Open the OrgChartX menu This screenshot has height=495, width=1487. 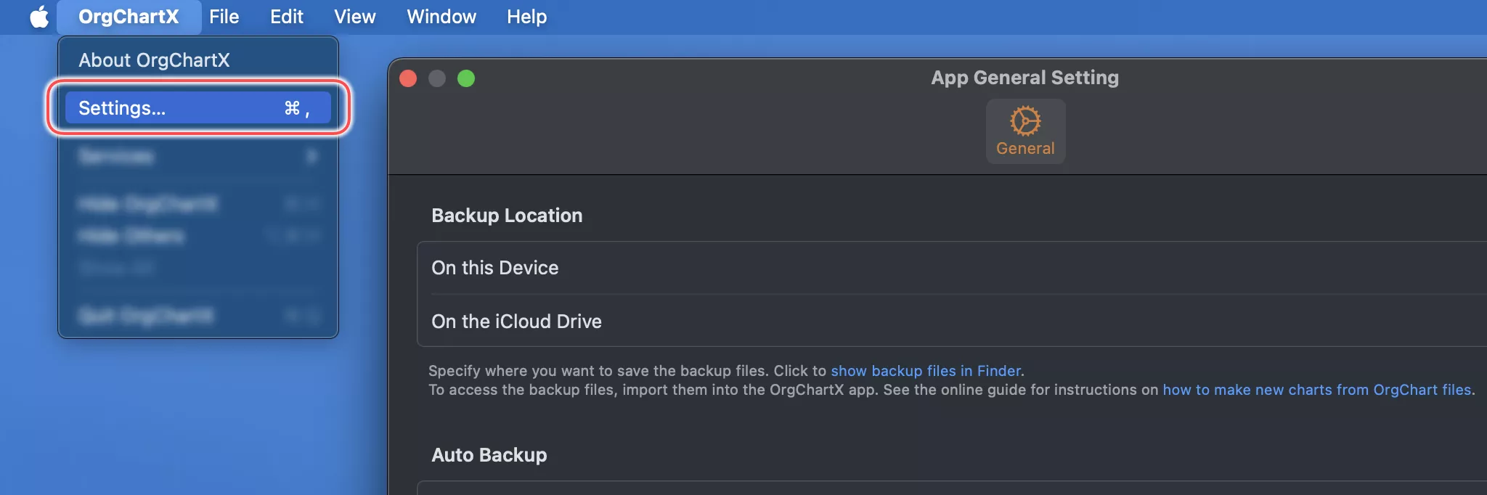pyautogui.click(x=129, y=17)
